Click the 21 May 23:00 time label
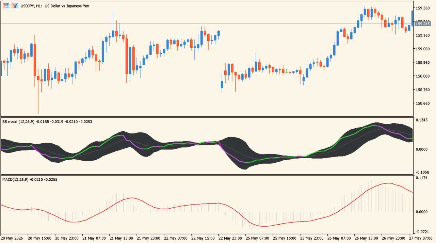This screenshot has width=436, height=243. tap(148, 238)
